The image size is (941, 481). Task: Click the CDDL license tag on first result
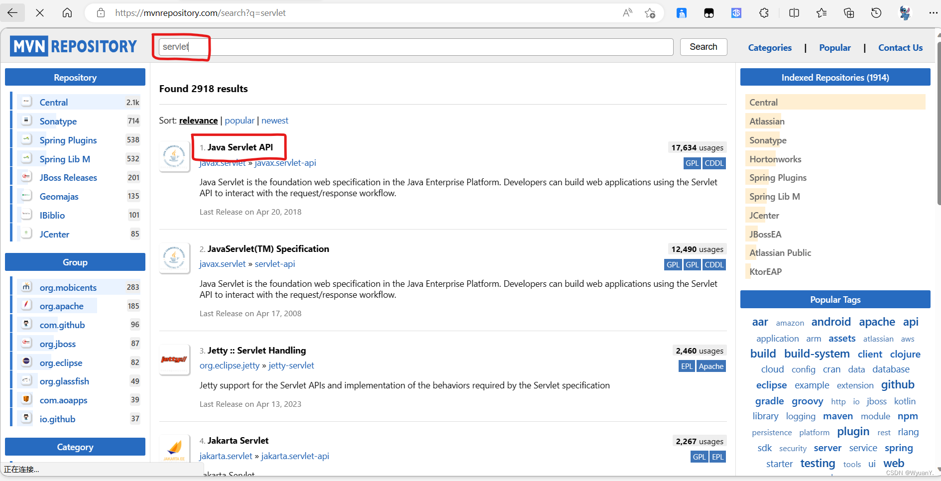(714, 163)
